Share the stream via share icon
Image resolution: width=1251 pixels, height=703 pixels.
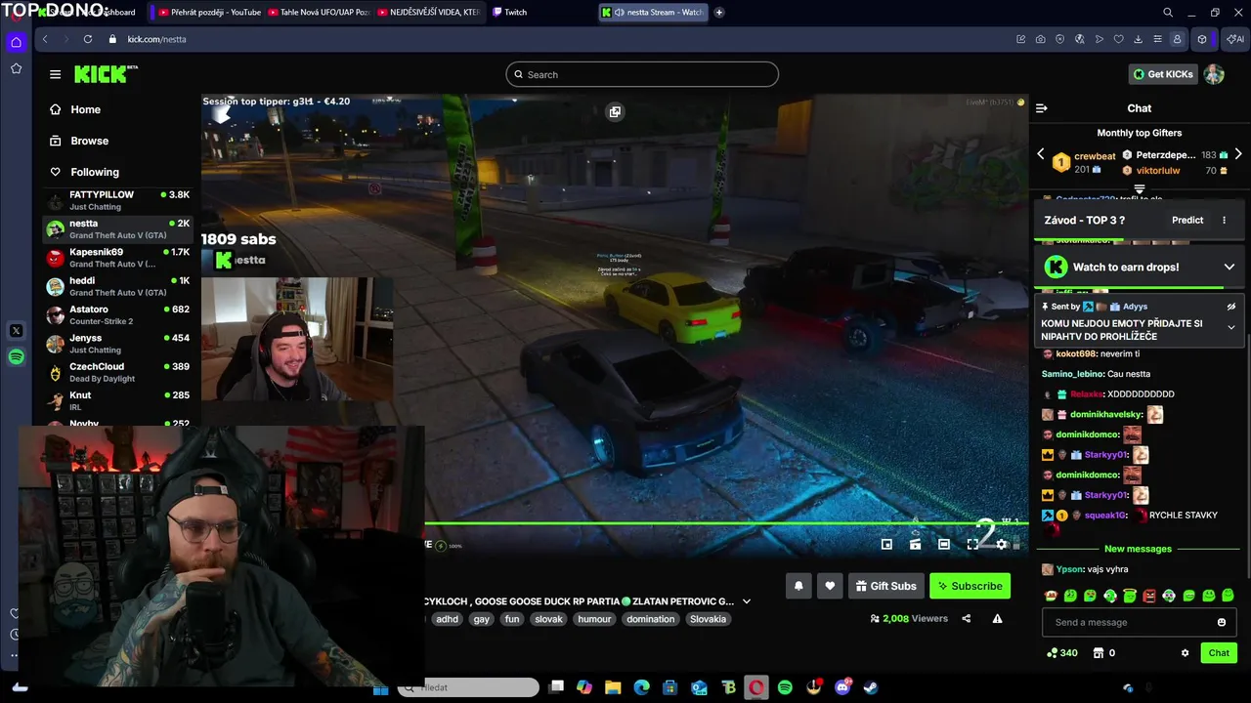pyautogui.click(x=967, y=618)
